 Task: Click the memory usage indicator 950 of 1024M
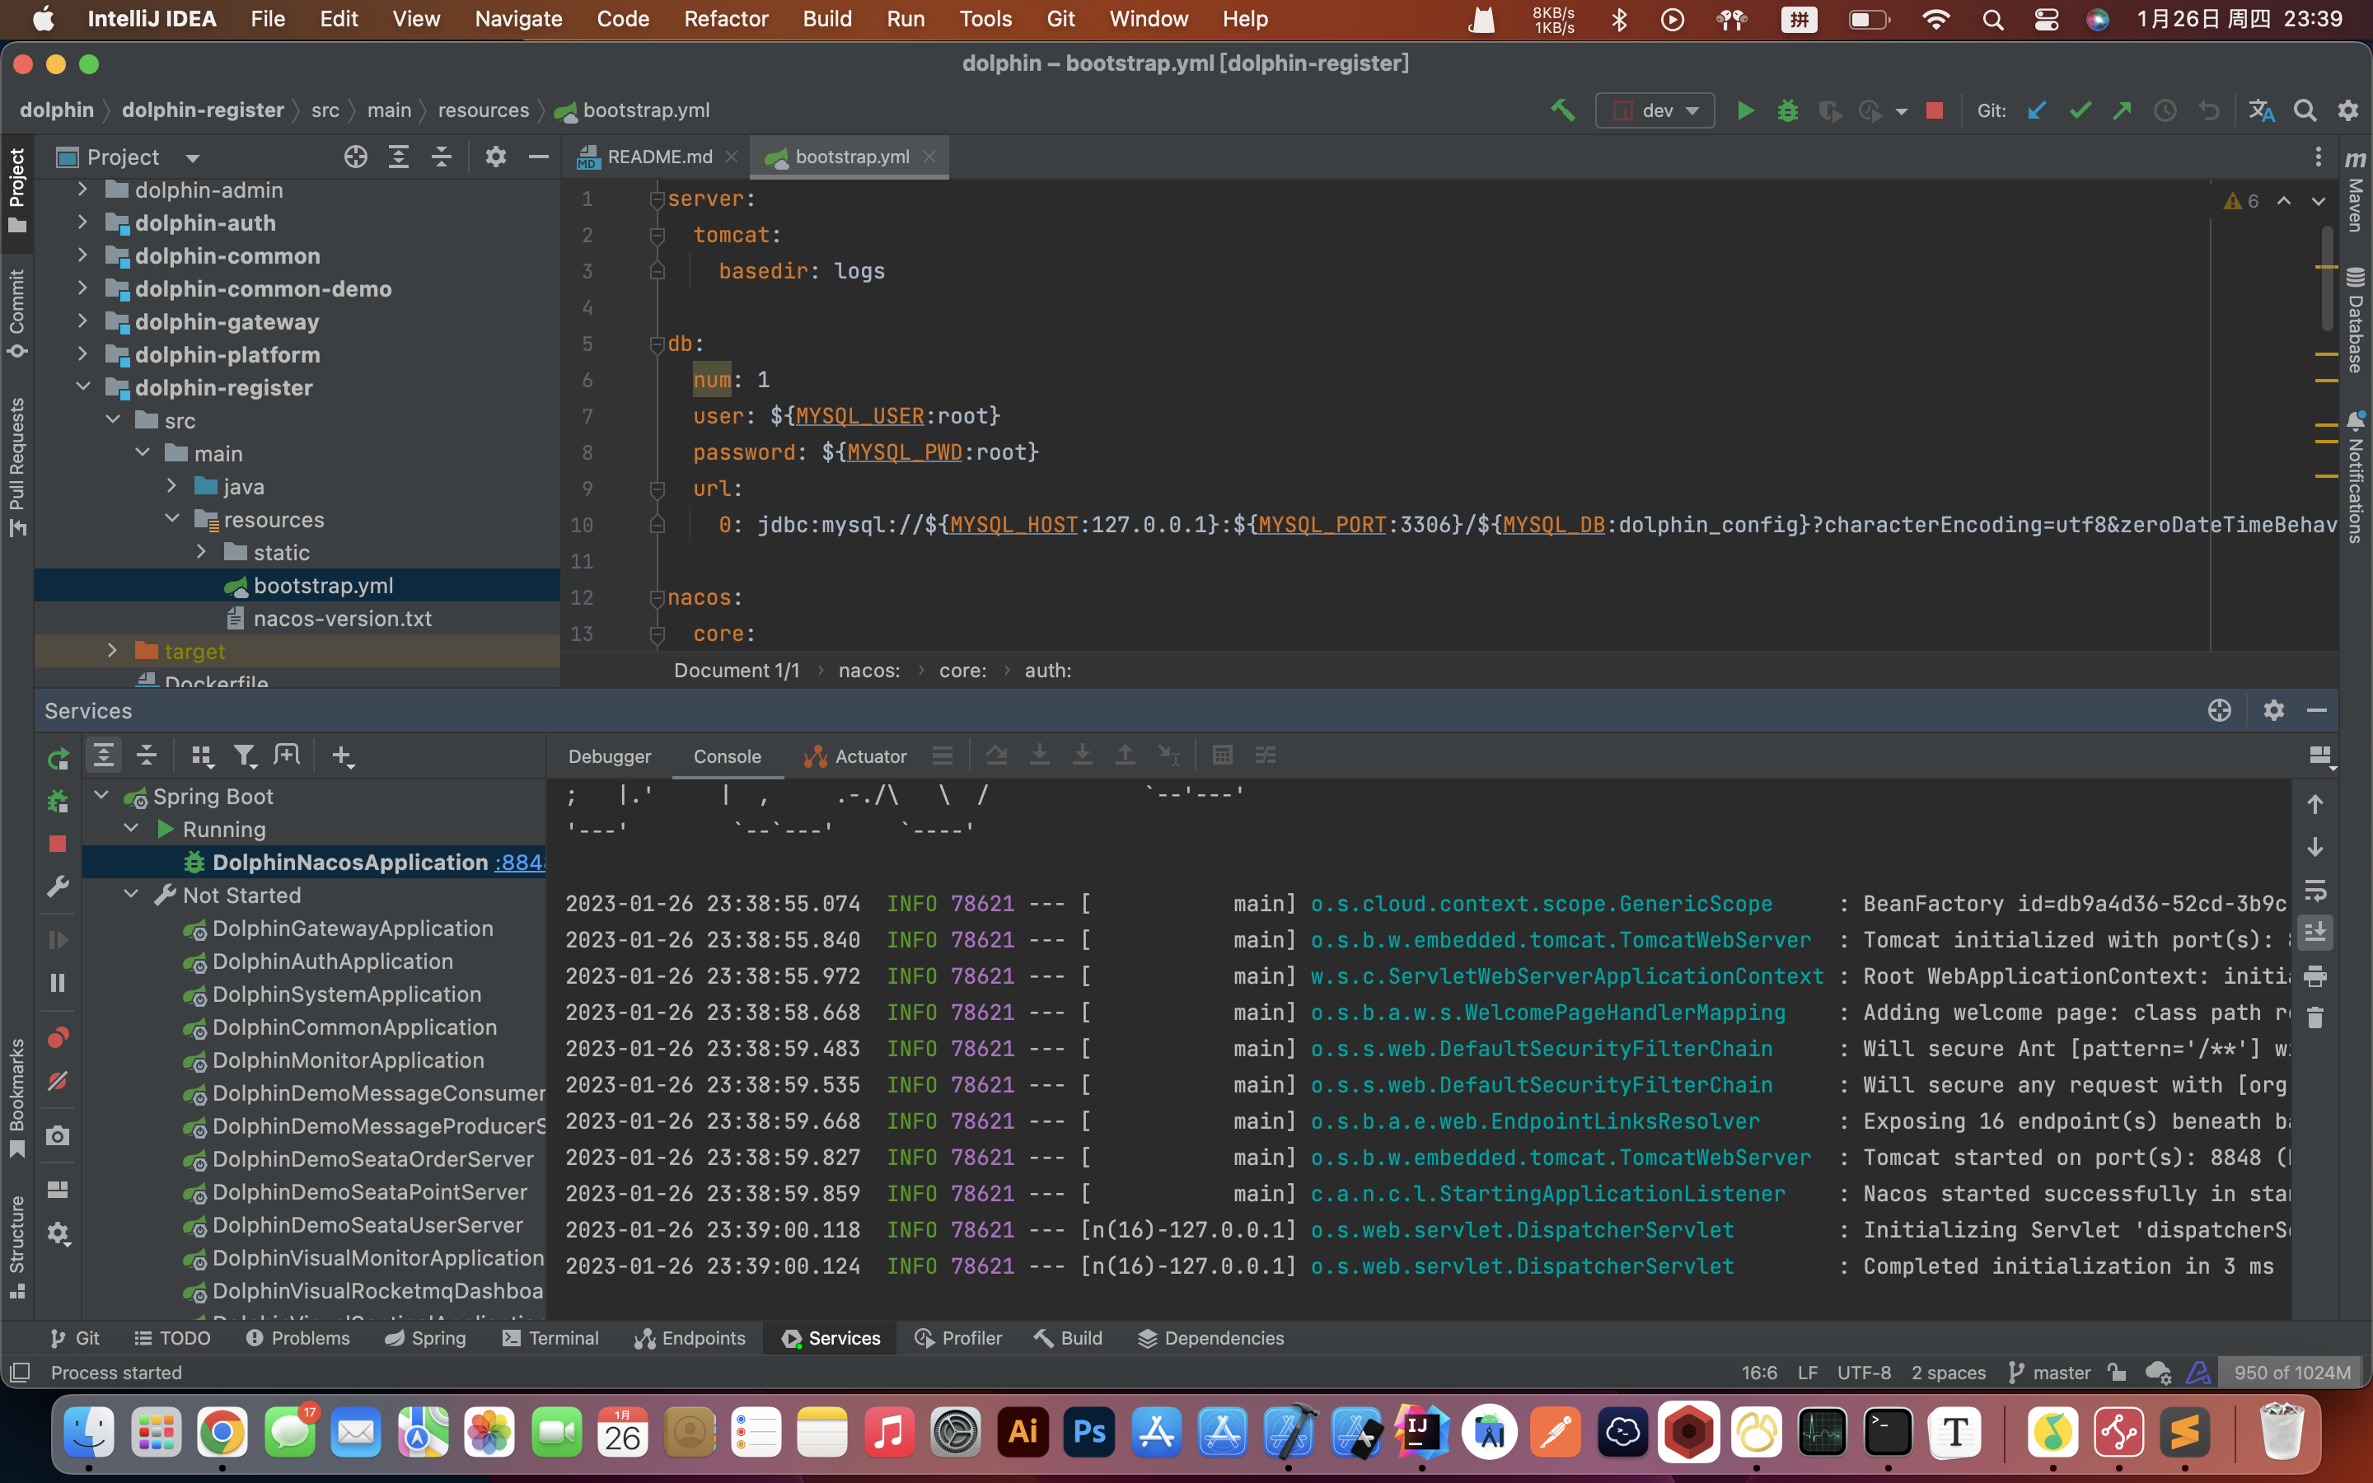pyautogui.click(x=2291, y=1372)
